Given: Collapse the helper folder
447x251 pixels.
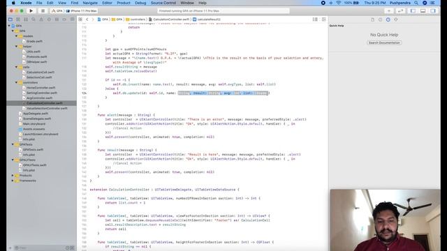Looking at the screenshot, I should [16, 47].
